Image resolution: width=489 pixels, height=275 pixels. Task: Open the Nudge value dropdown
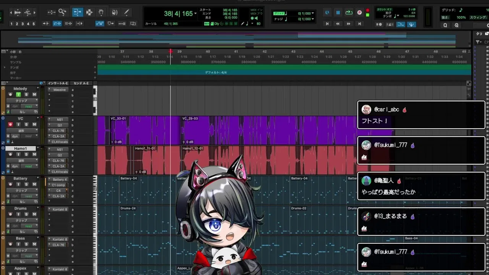tap(313, 19)
